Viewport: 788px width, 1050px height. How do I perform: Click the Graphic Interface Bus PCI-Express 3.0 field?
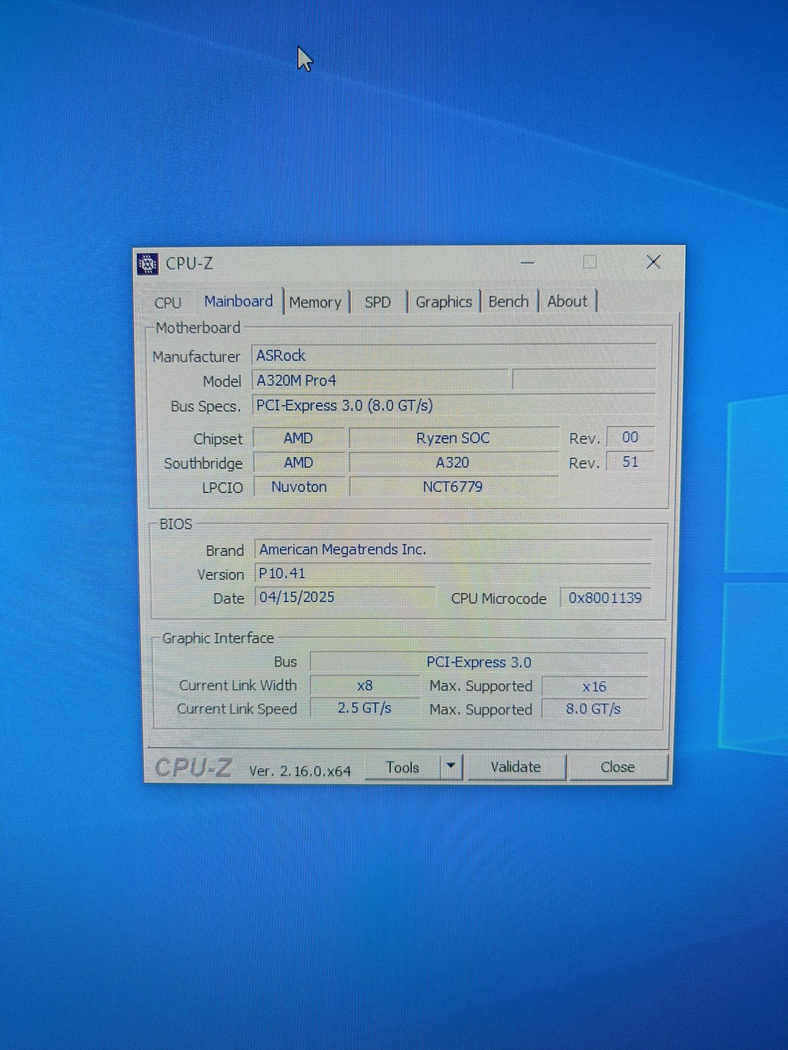click(479, 662)
